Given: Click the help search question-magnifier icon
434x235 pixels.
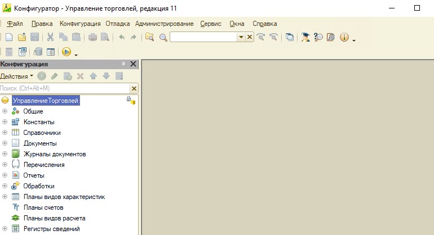Looking at the screenshot, I should [x=318, y=37].
